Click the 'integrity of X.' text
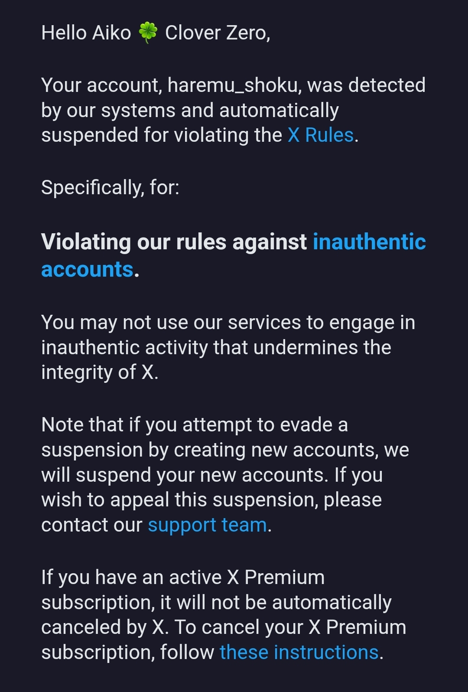Viewport: 468px width, 692px height. point(100,372)
